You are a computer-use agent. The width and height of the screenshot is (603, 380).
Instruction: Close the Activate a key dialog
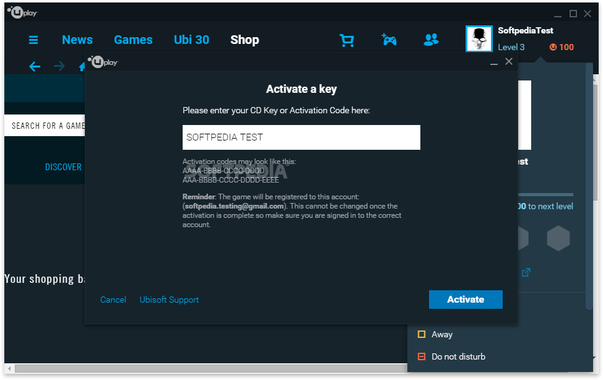click(509, 61)
